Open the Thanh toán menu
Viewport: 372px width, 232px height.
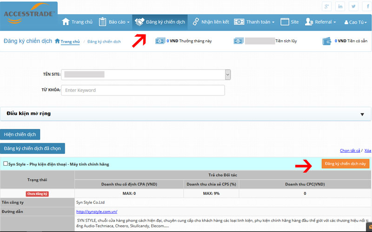coord(254,22)
